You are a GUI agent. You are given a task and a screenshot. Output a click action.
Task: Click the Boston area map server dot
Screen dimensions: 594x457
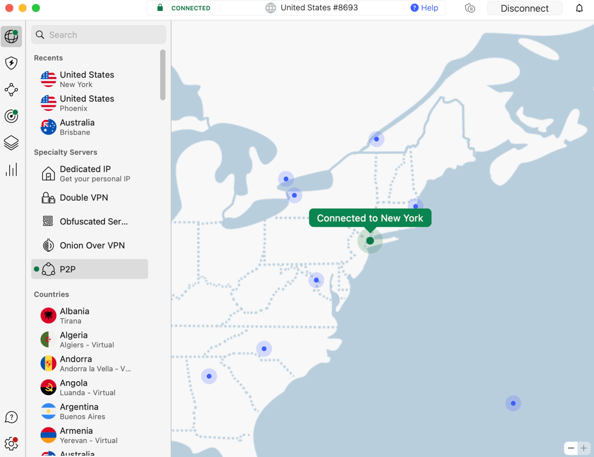click(415, 206)
